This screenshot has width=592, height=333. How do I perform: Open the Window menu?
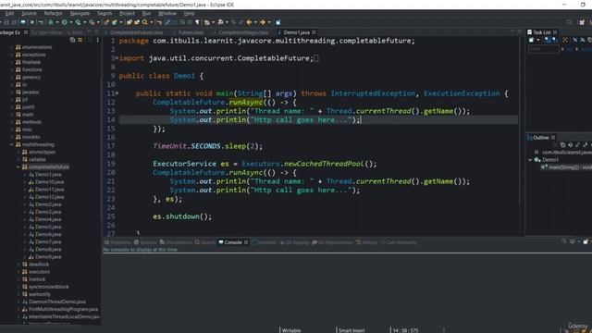click(166, 13)
